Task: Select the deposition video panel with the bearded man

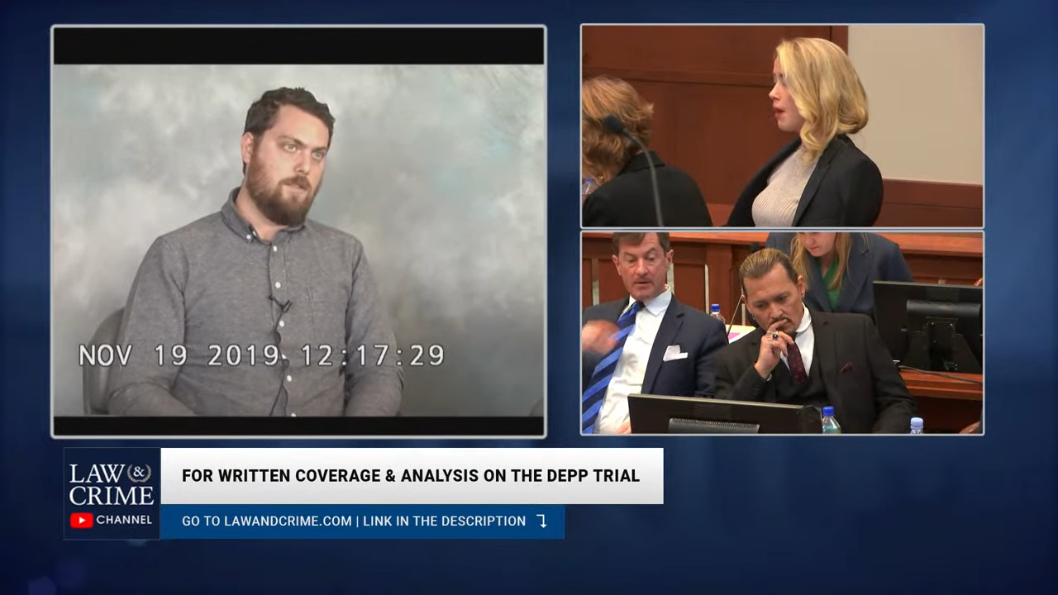Action: (x=298, y=231)
